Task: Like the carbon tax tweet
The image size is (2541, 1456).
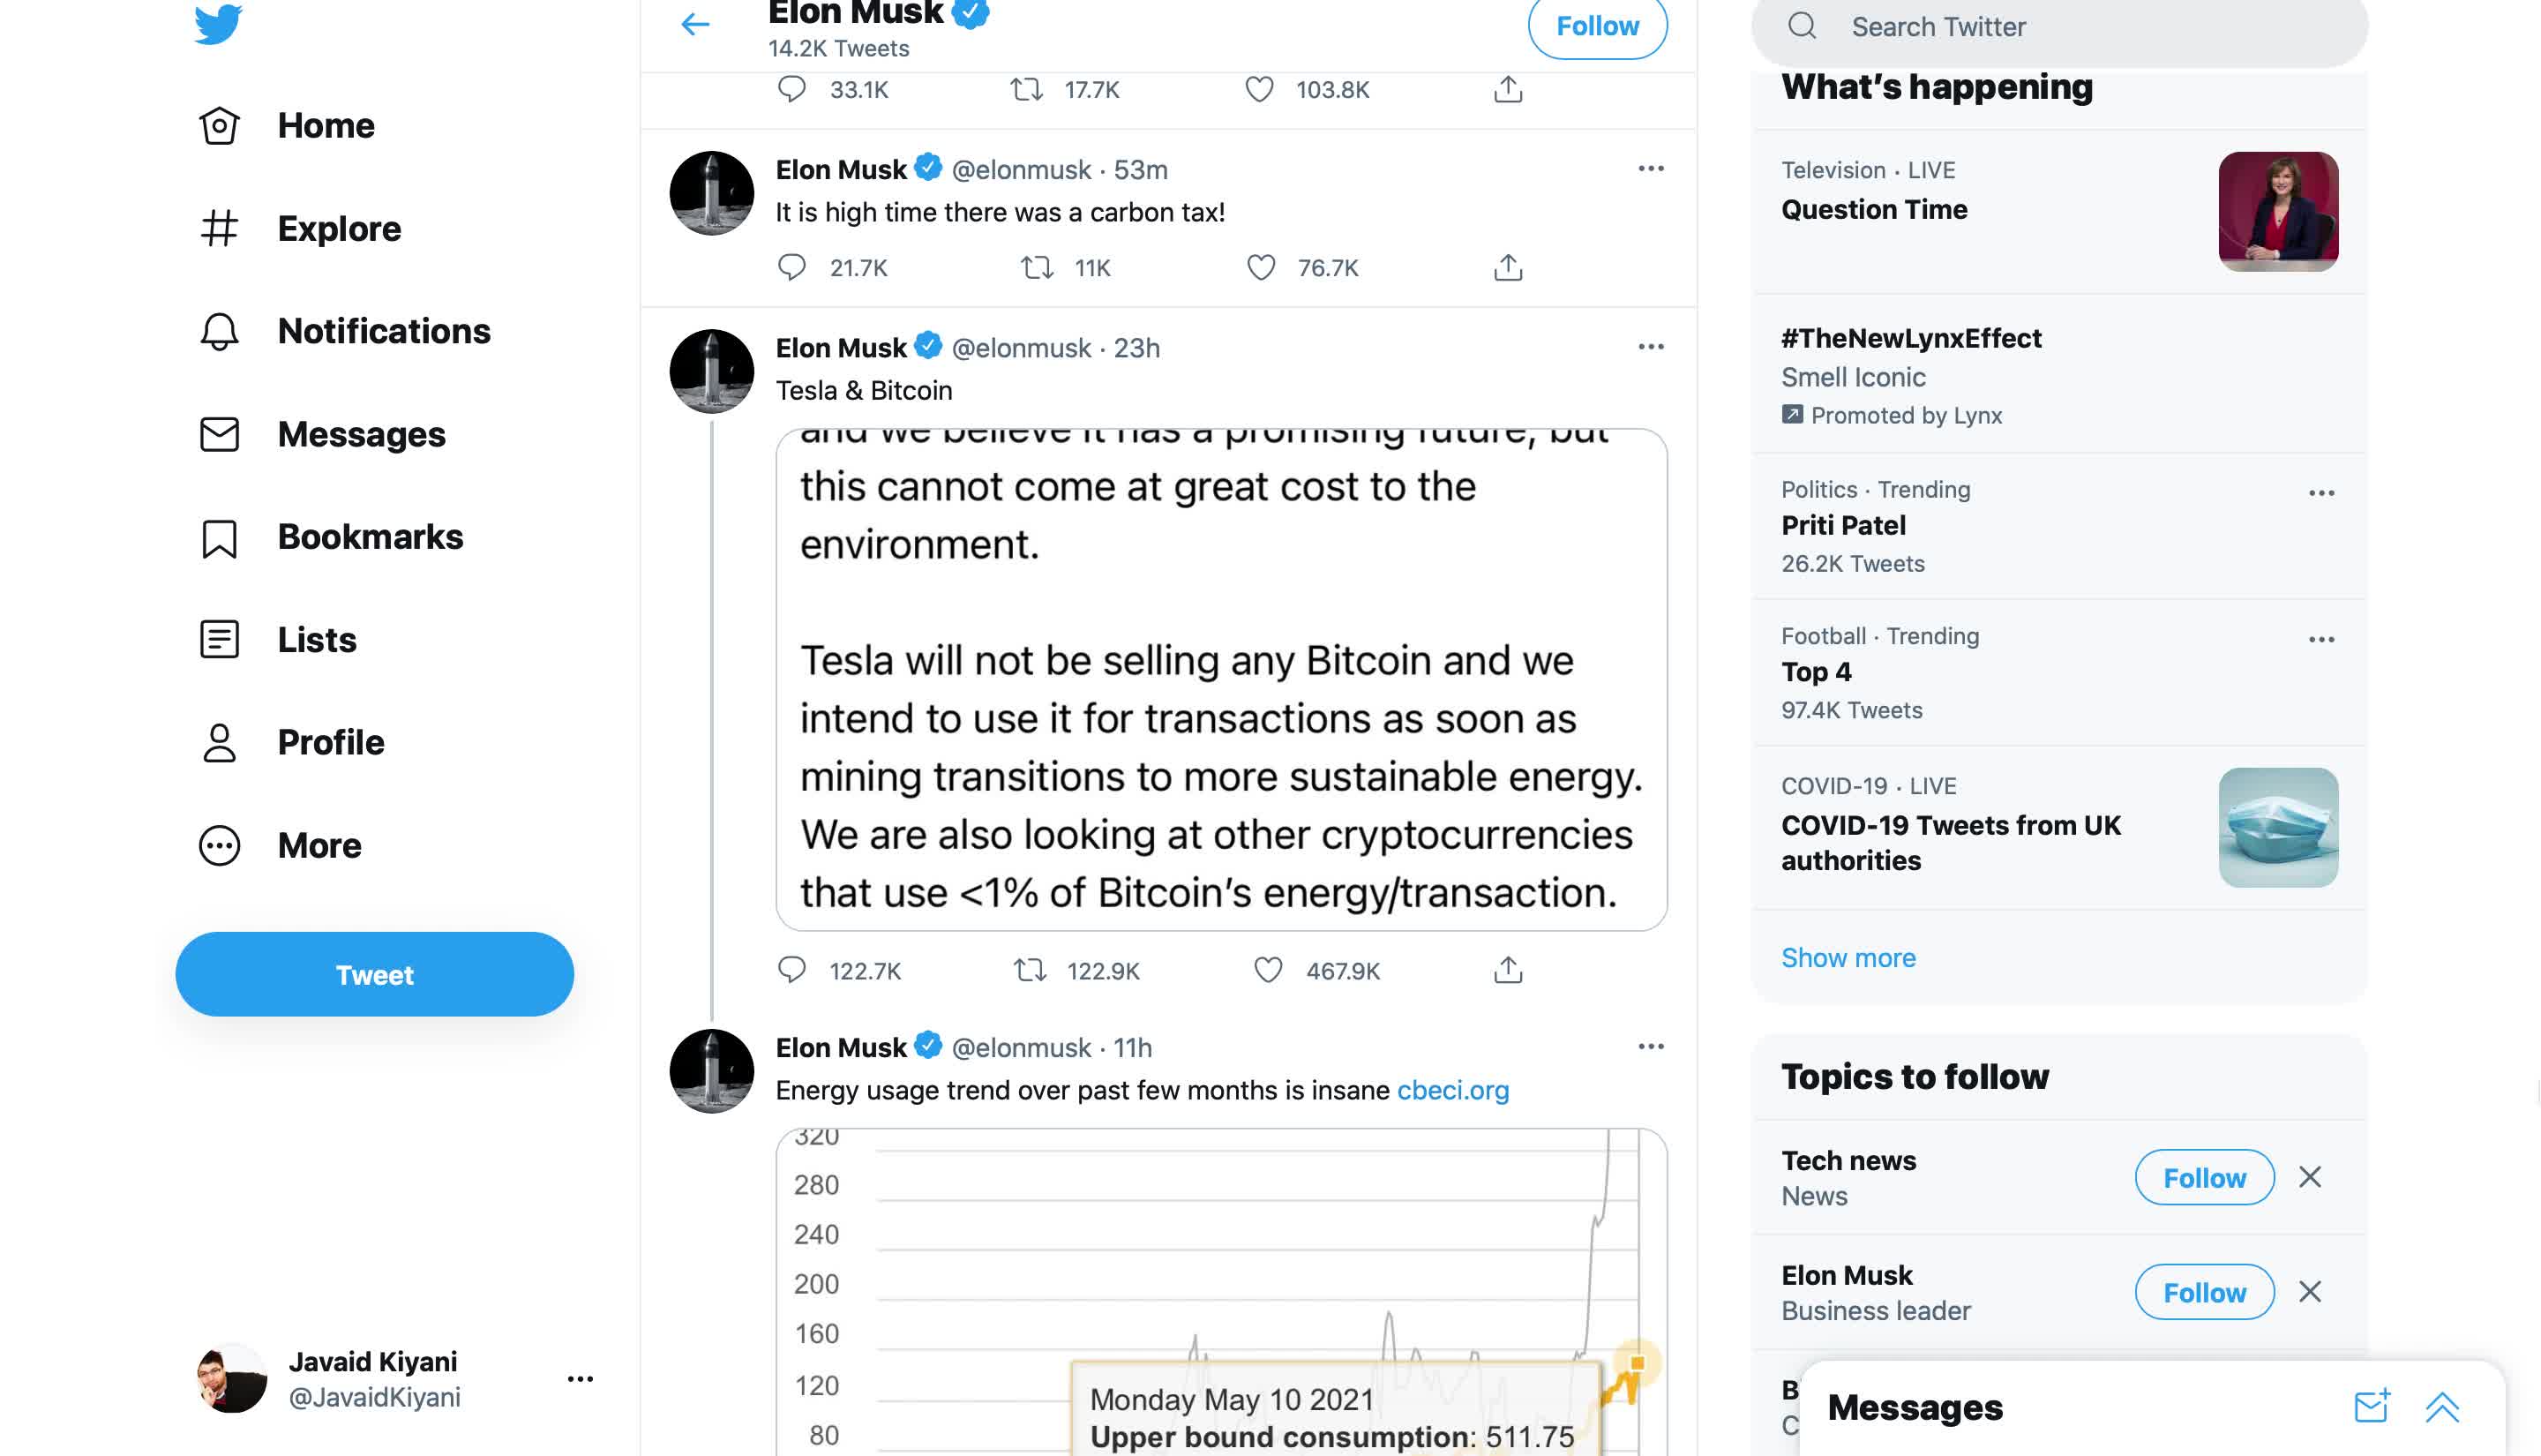Action: [x=1262, y=267]
